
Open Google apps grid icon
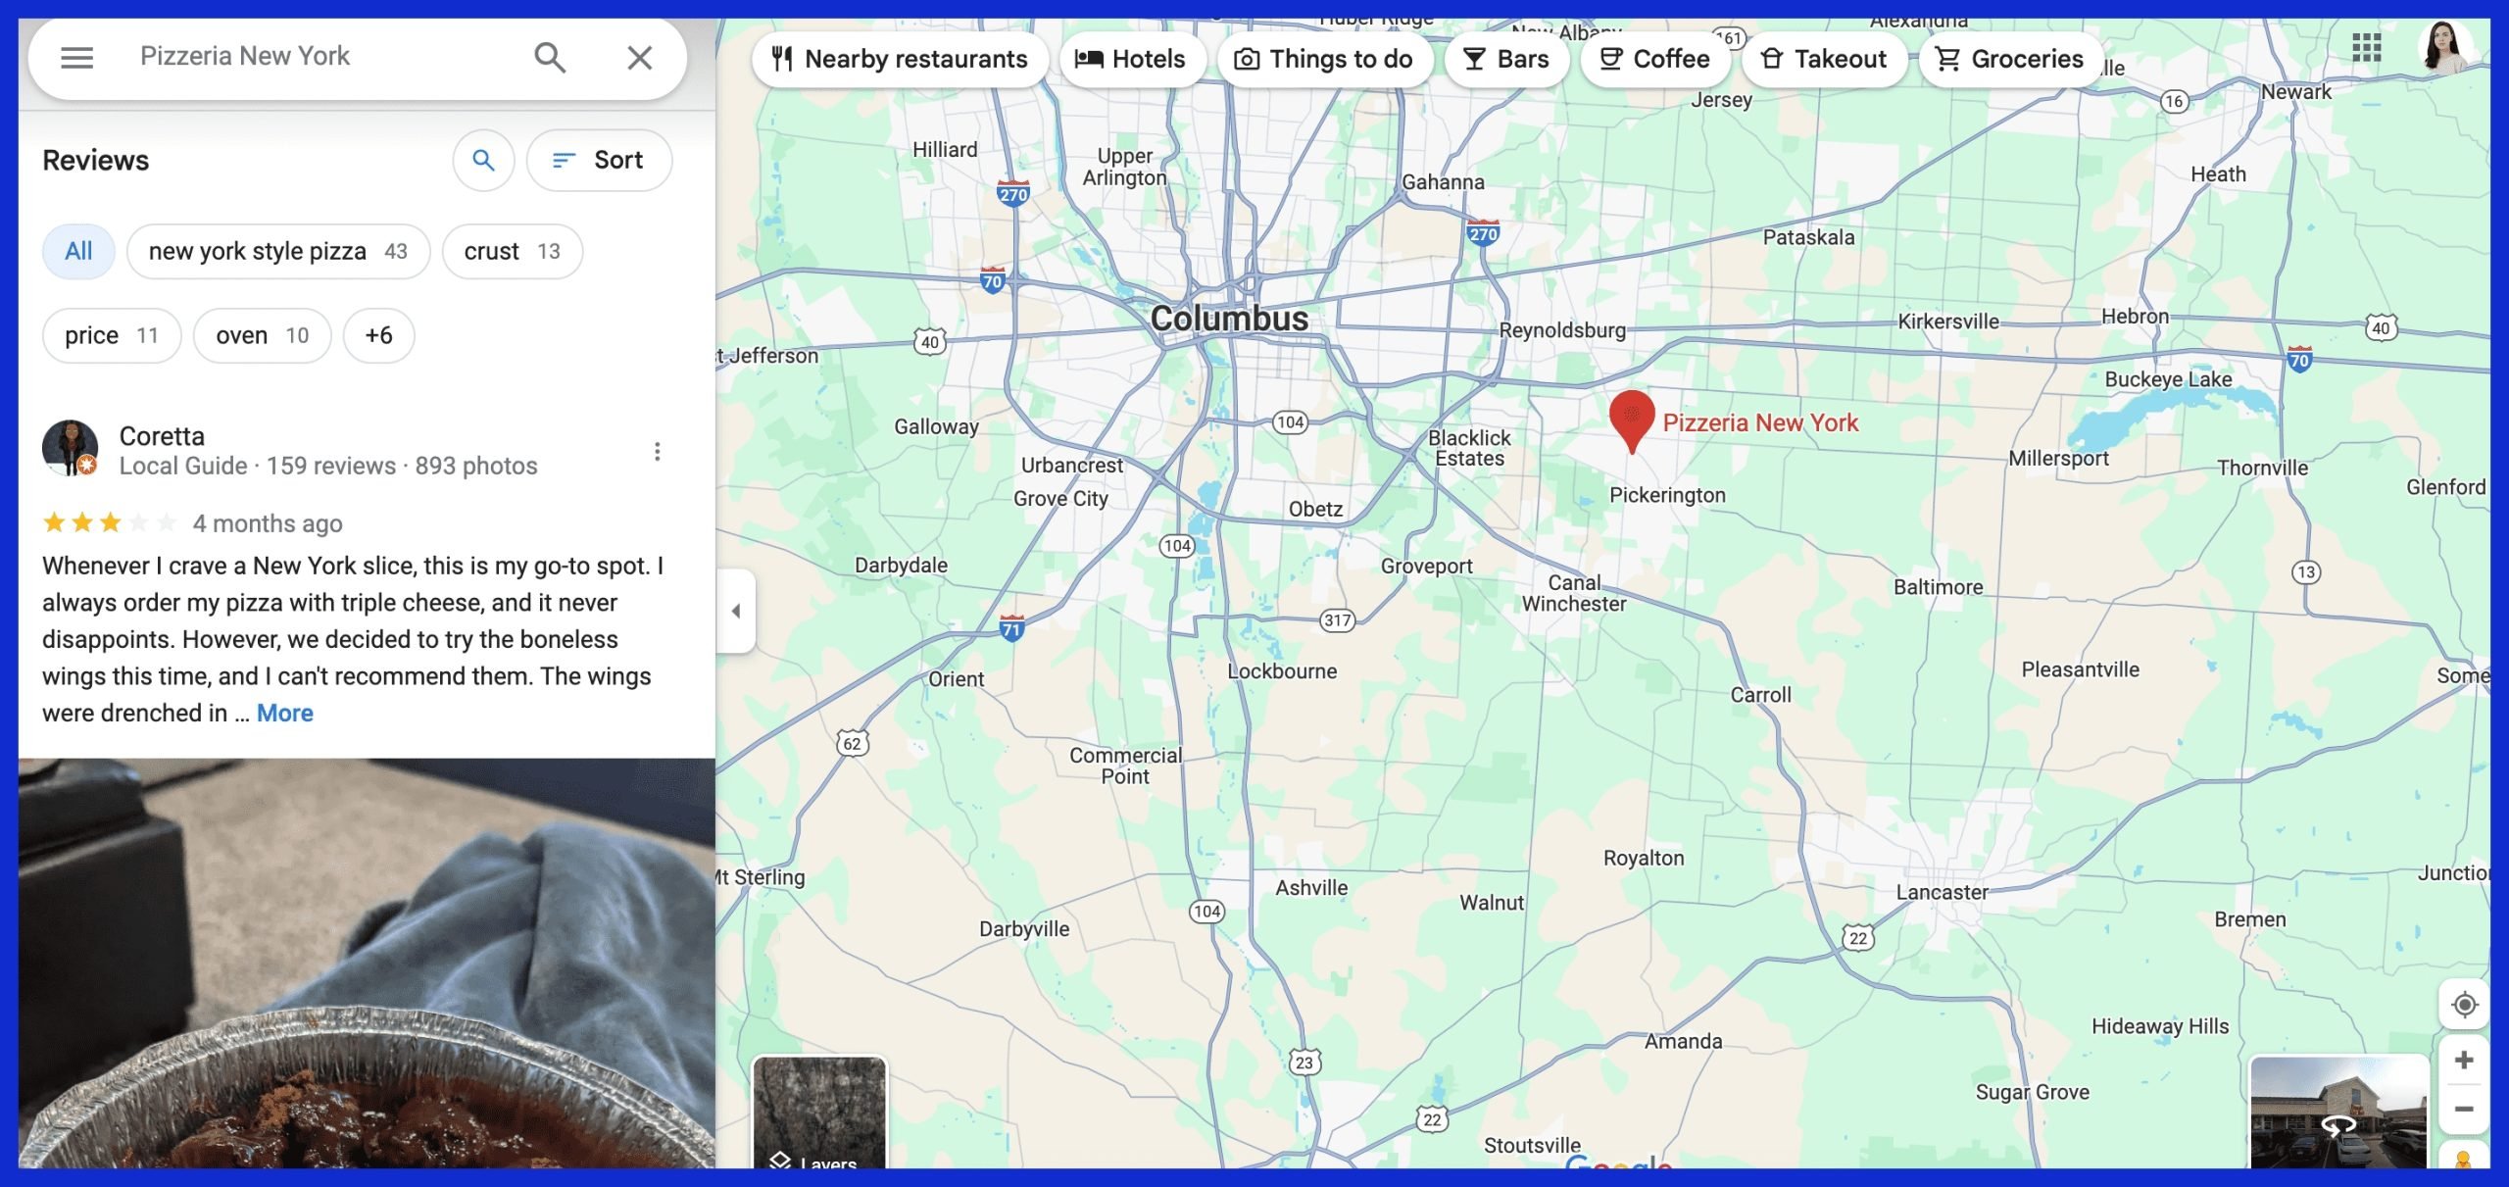(x=2366, y=47)
